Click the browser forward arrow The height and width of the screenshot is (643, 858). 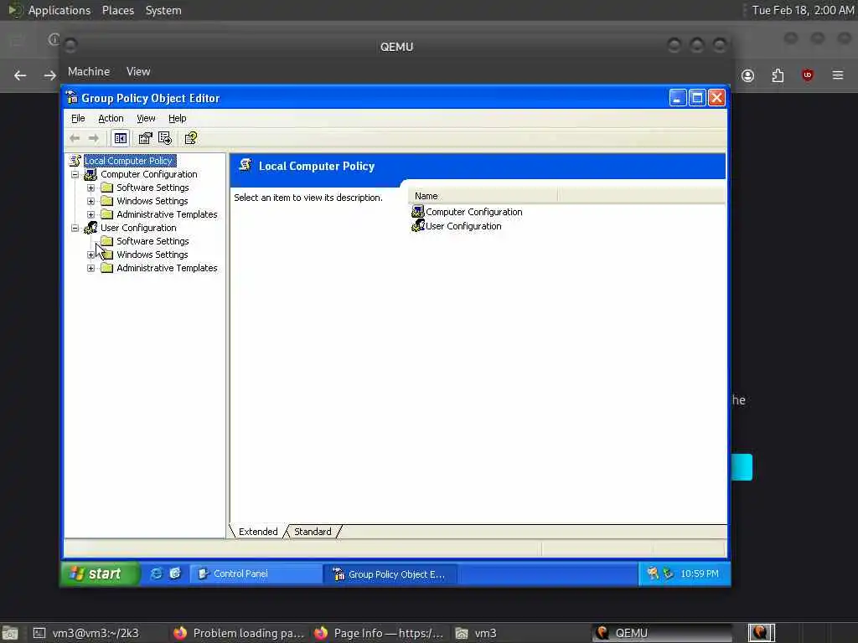(49, 75)
